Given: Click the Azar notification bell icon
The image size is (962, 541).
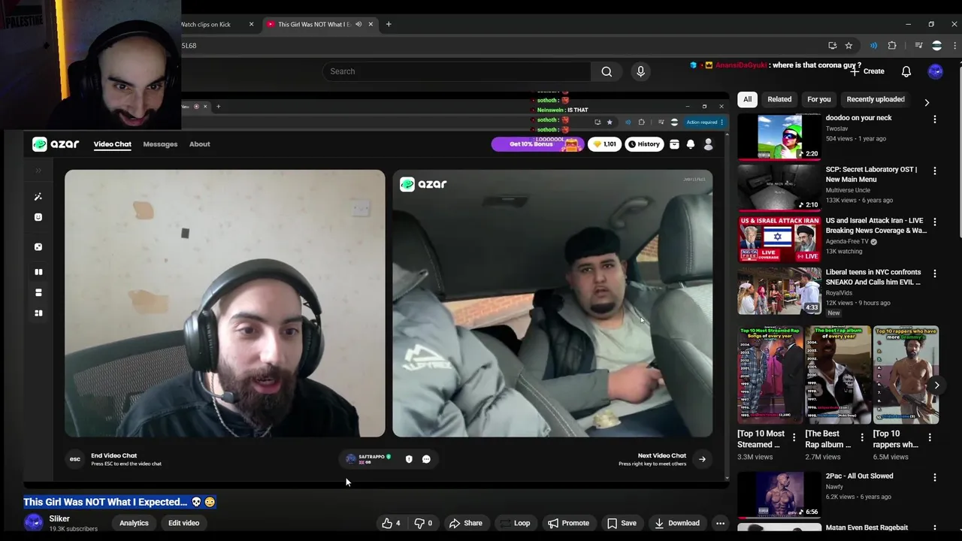Looking at the screenshot, I should pos(691,144).
